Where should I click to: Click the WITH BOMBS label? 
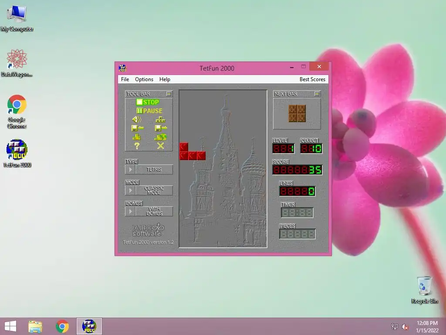click(154, 212)
